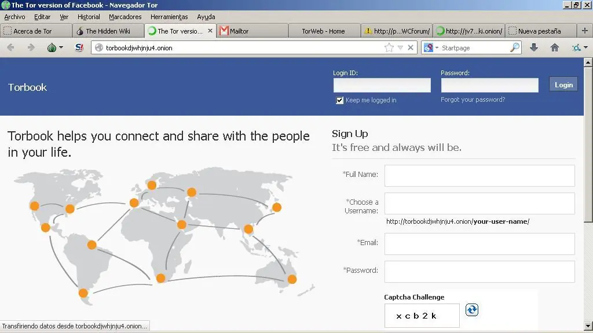This screenshot has height=333, width=593.
Task: Click Forgot your password link
Action: coord(473,99)
